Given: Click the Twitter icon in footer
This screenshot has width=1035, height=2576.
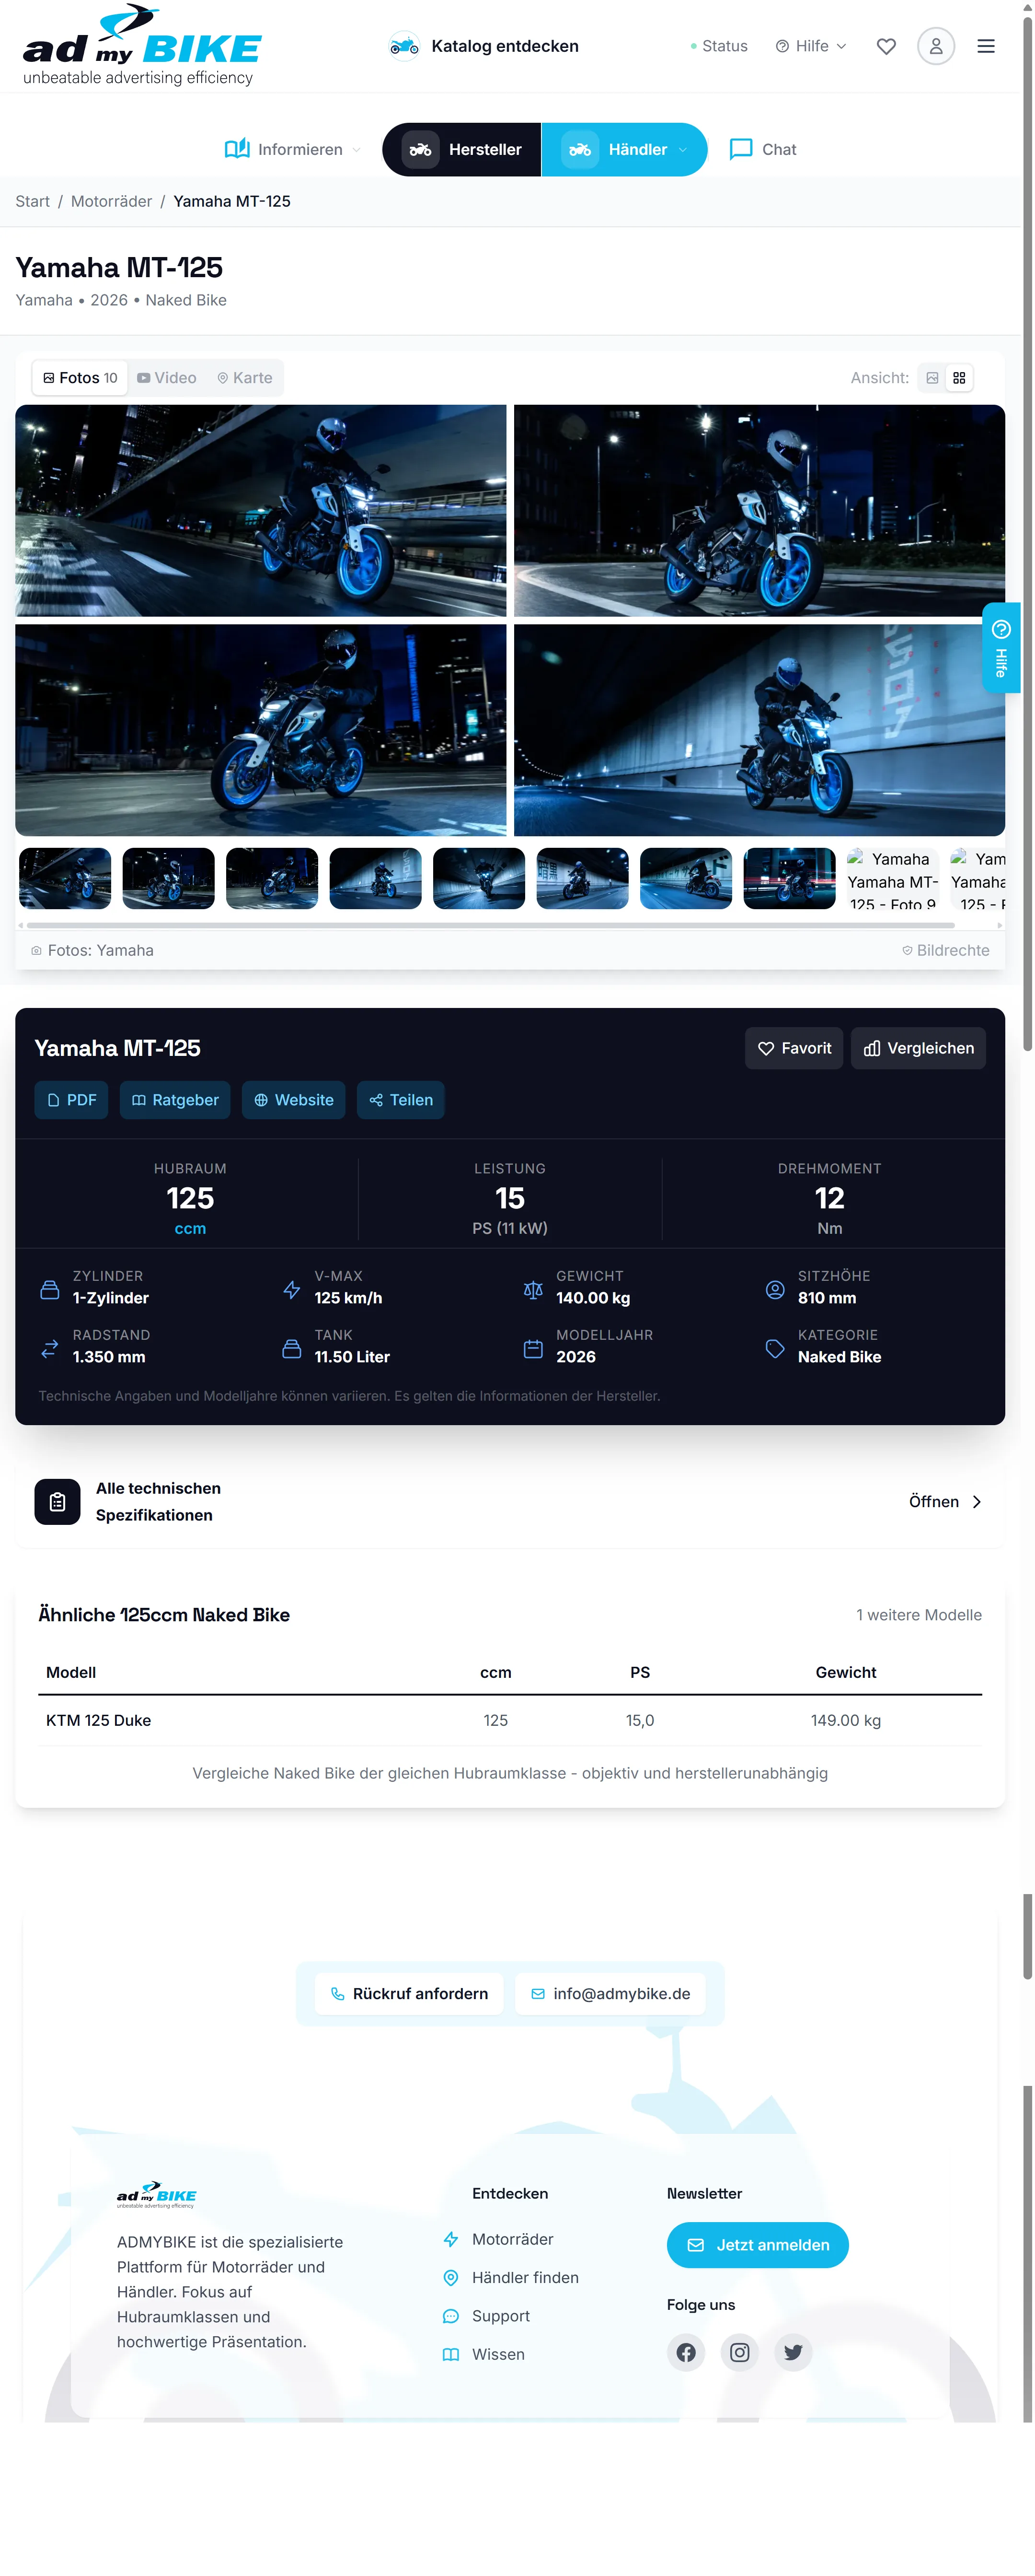Looking at the screenshot, I should click(x=793, y=2352).
